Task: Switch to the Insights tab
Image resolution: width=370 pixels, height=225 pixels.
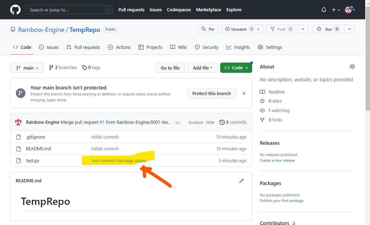Action: (x=238, y=47)
